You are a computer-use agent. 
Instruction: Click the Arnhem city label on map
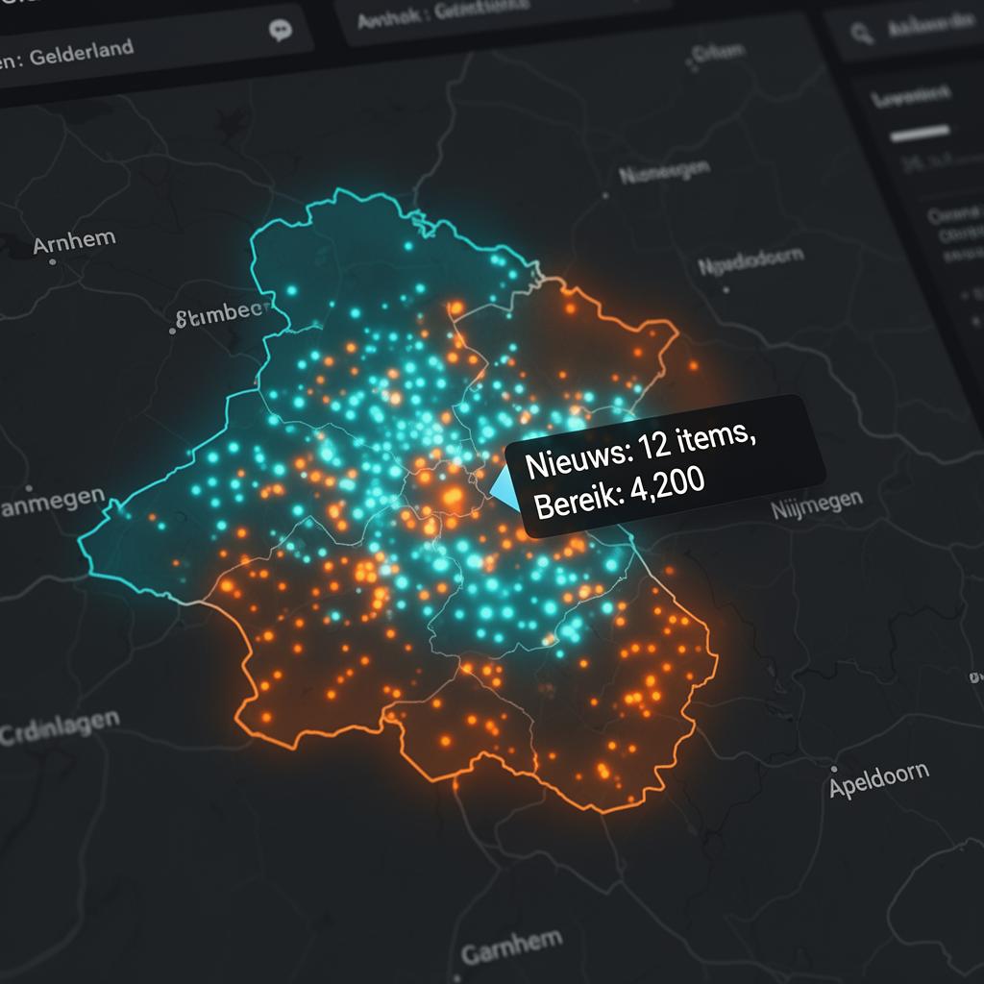[75, 241]
